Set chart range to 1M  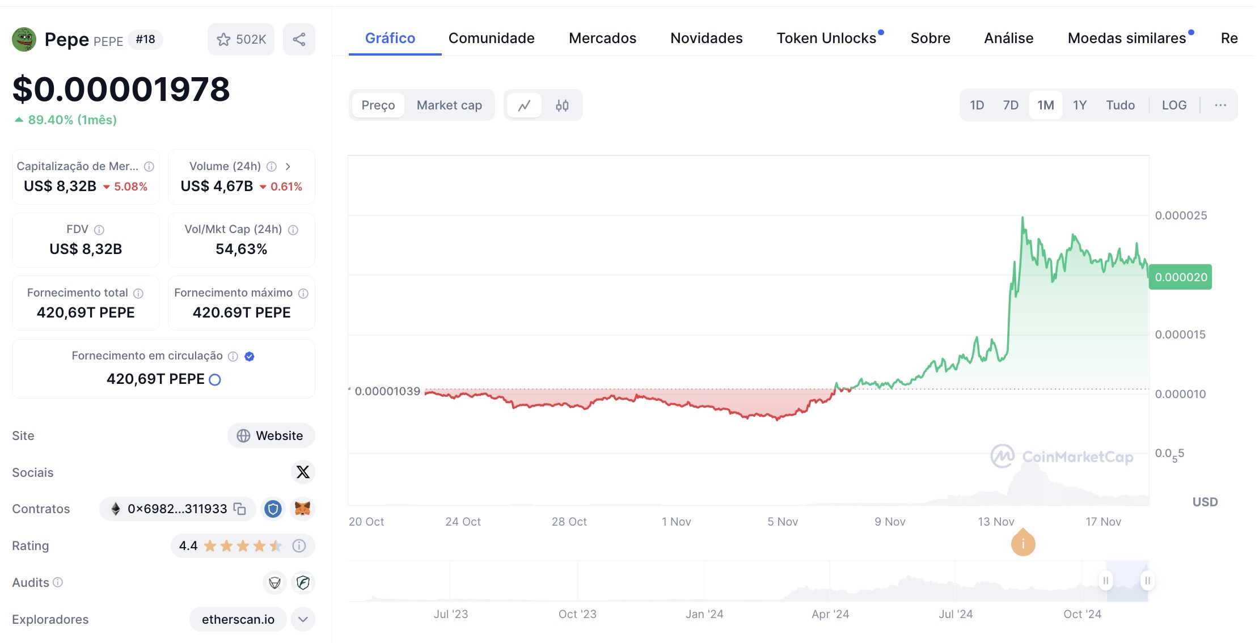pyautogui.click(x=1046, y=105)
